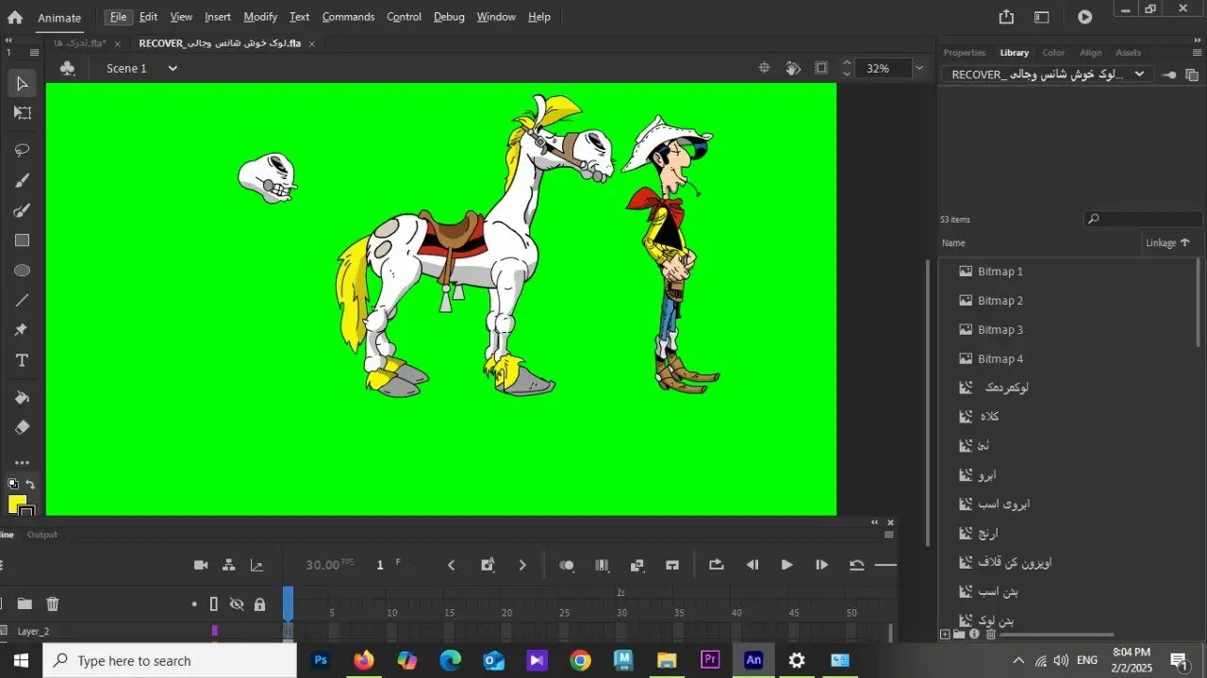This screenshot has width=1207, height=678.
Task: Sort library by clicking Name column header
Action: 953,243
